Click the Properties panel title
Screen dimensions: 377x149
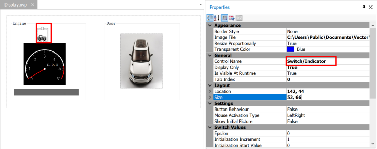(219, 8)
